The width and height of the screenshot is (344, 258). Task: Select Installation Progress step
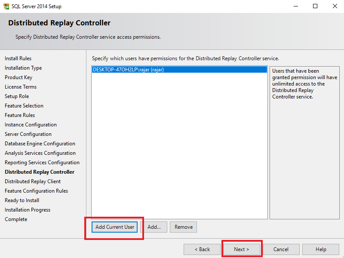[28, 210]
